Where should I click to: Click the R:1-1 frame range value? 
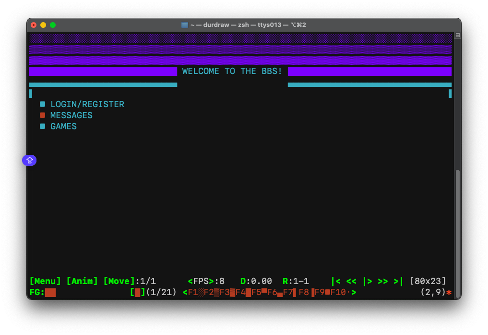pyautogui.click(x=296, y=281)
